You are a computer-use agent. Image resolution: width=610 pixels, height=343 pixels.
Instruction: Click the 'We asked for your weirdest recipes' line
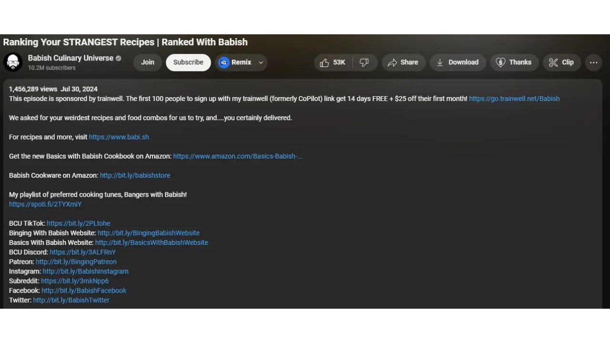coord(151,118)
